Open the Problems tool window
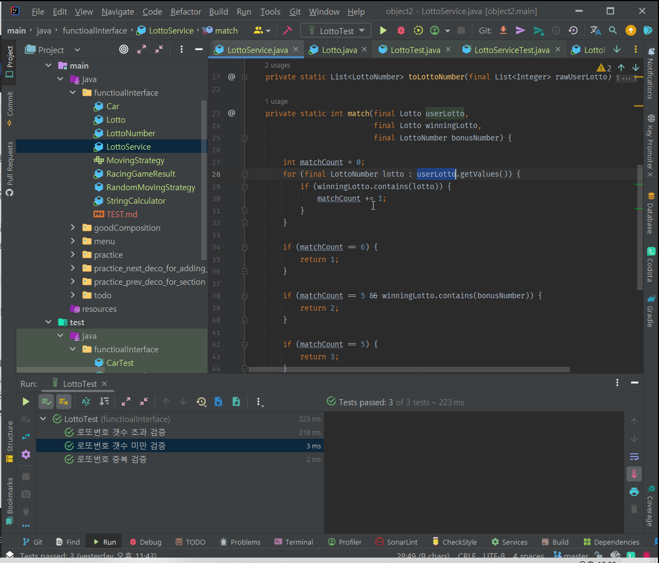 [239, 542]
